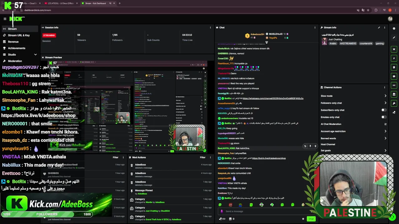This screenshot has height=224, width=399.
Task: Toggle the Stream Preview widget icon in right rail
Action: pos(394,49)
